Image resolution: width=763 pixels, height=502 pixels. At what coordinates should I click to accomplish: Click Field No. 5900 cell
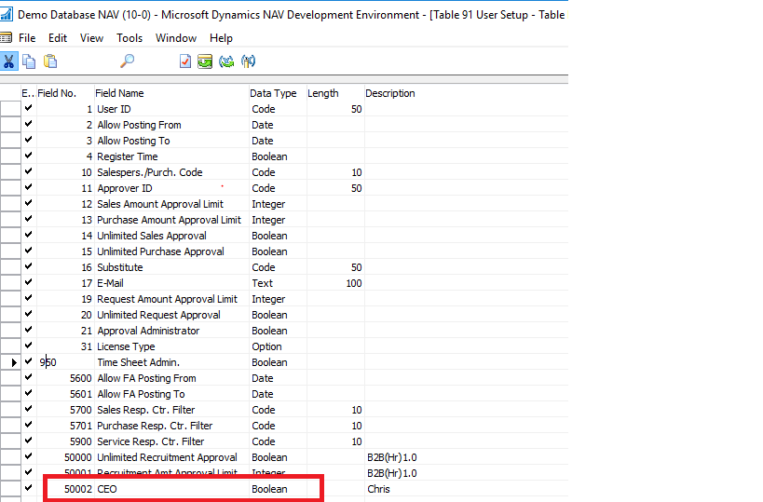point(65,441)
